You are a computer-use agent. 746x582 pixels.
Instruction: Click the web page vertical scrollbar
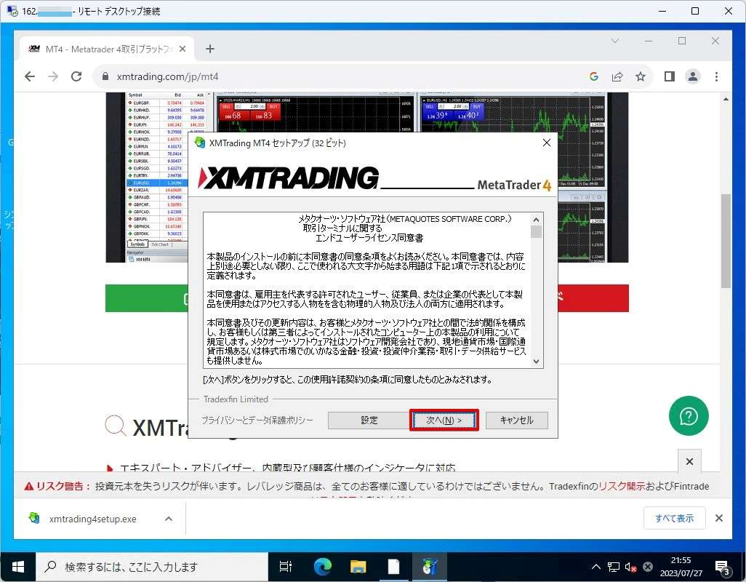725,240
